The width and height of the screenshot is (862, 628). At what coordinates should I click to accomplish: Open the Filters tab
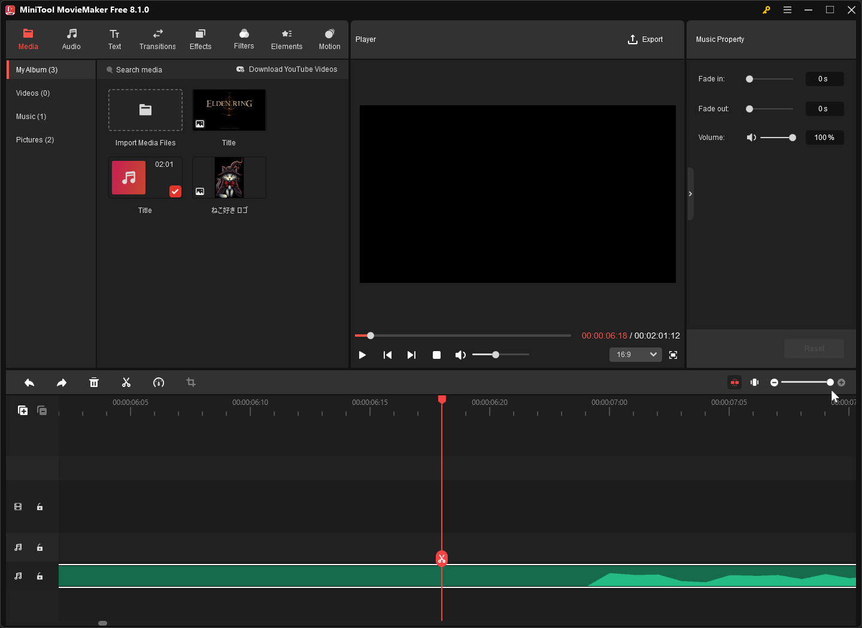pos(244,39)
